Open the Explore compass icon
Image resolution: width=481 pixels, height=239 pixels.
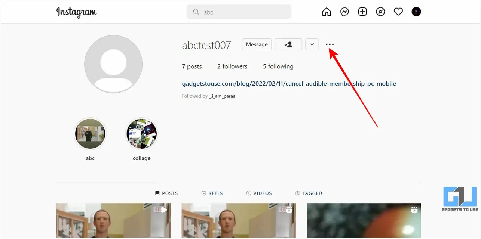[380, 12]
